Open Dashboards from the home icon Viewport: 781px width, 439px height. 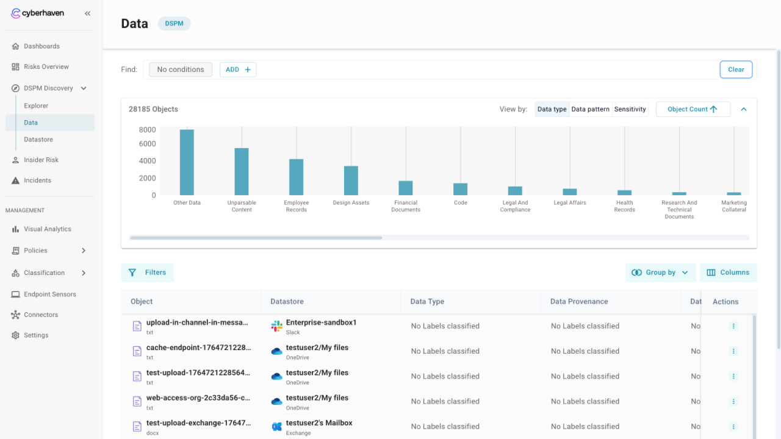point(16,46)
